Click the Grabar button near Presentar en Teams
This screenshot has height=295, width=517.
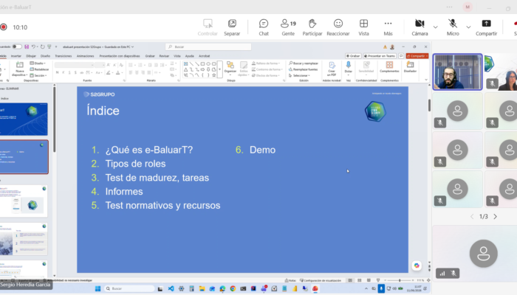tap(353, 56)
